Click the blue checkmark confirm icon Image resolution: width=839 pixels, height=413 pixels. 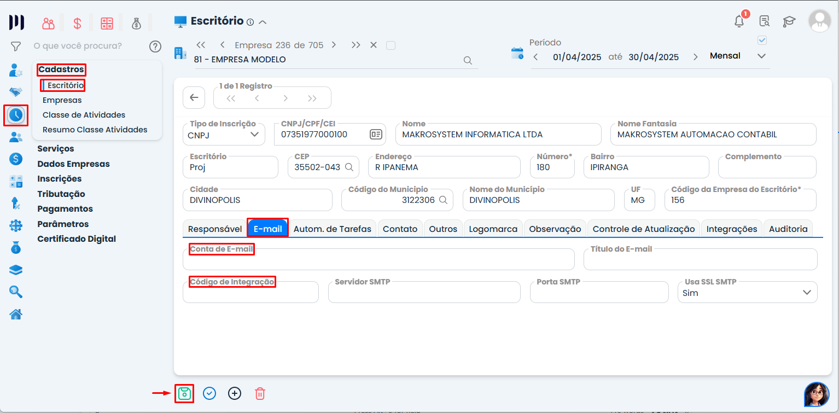click(209, 393)
